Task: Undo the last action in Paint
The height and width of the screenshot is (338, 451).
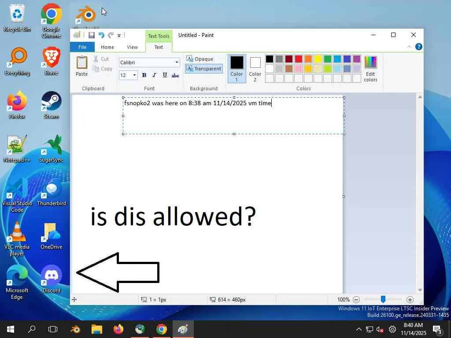Action: [101, 35]
